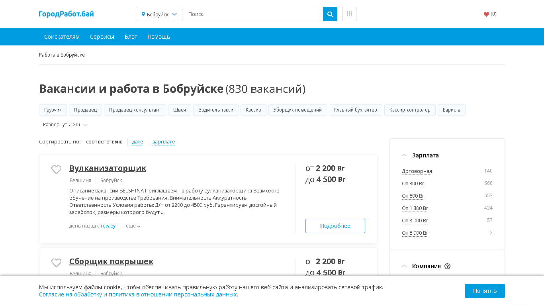Click the magnifier search button

(x=330, y=14)
